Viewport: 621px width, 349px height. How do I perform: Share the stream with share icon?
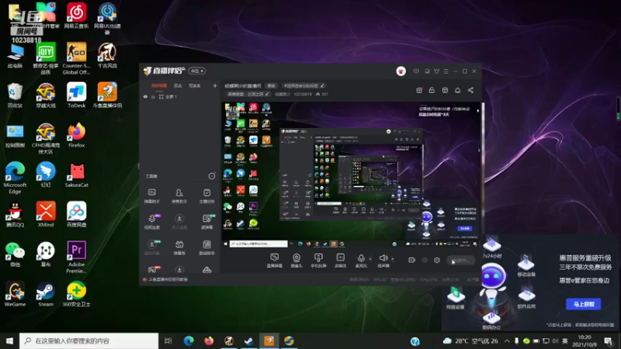point(470,90)
